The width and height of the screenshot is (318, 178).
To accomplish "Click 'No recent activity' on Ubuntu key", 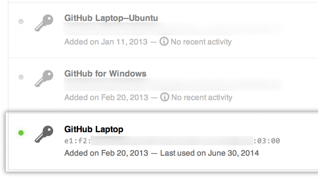I will tap(201, 42).
